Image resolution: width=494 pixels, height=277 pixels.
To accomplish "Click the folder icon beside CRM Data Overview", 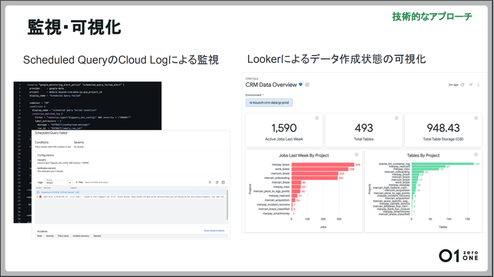I will click(307, 85).
